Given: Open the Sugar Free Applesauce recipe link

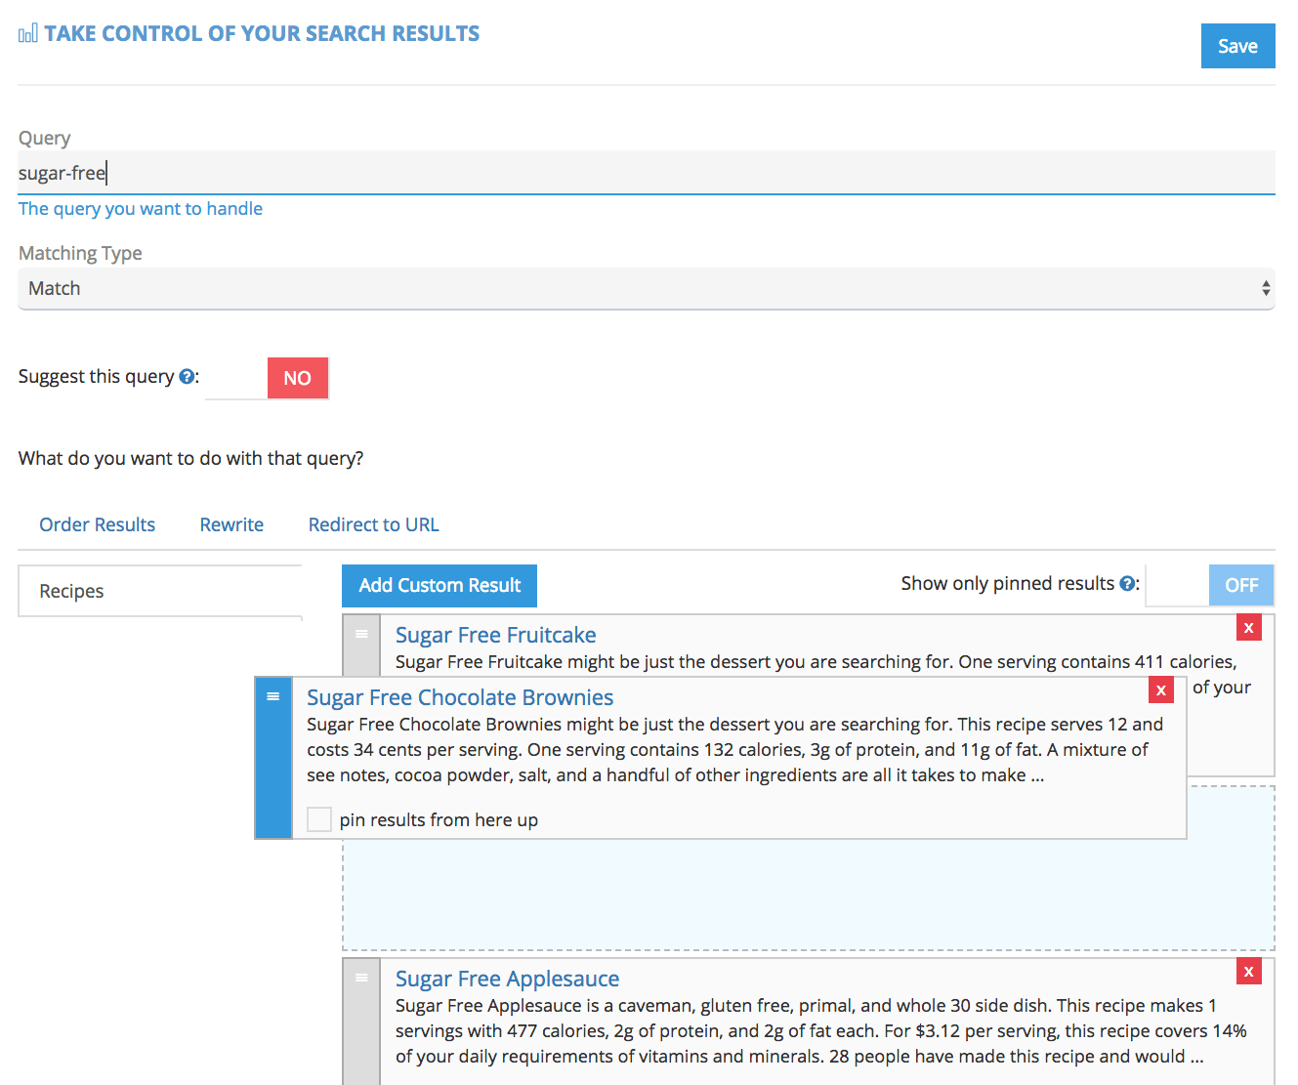Looking at the screenshot, I should point(507,978).
